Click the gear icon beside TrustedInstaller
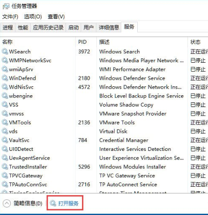Screen dimensions: 208x215 [x=5, y=167]
